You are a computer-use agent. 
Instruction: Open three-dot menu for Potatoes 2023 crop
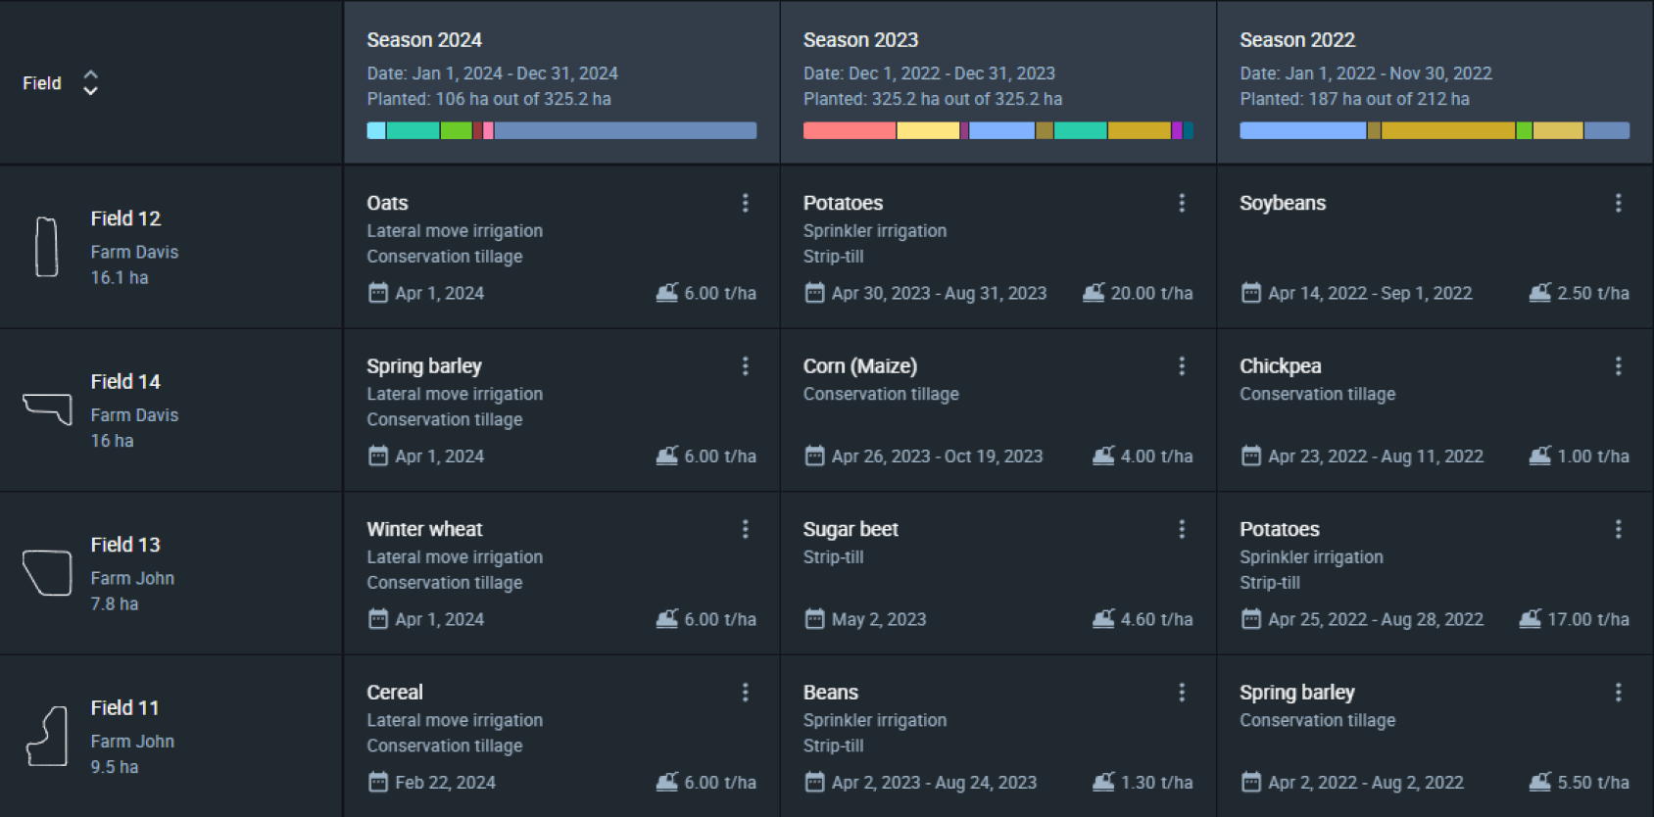click(x=1182, y=203)
